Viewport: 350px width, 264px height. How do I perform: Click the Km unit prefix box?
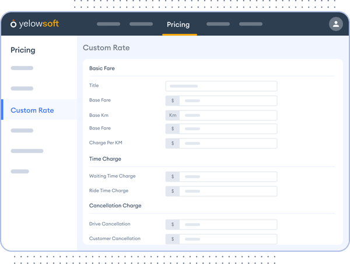click(x=173, y=115)
